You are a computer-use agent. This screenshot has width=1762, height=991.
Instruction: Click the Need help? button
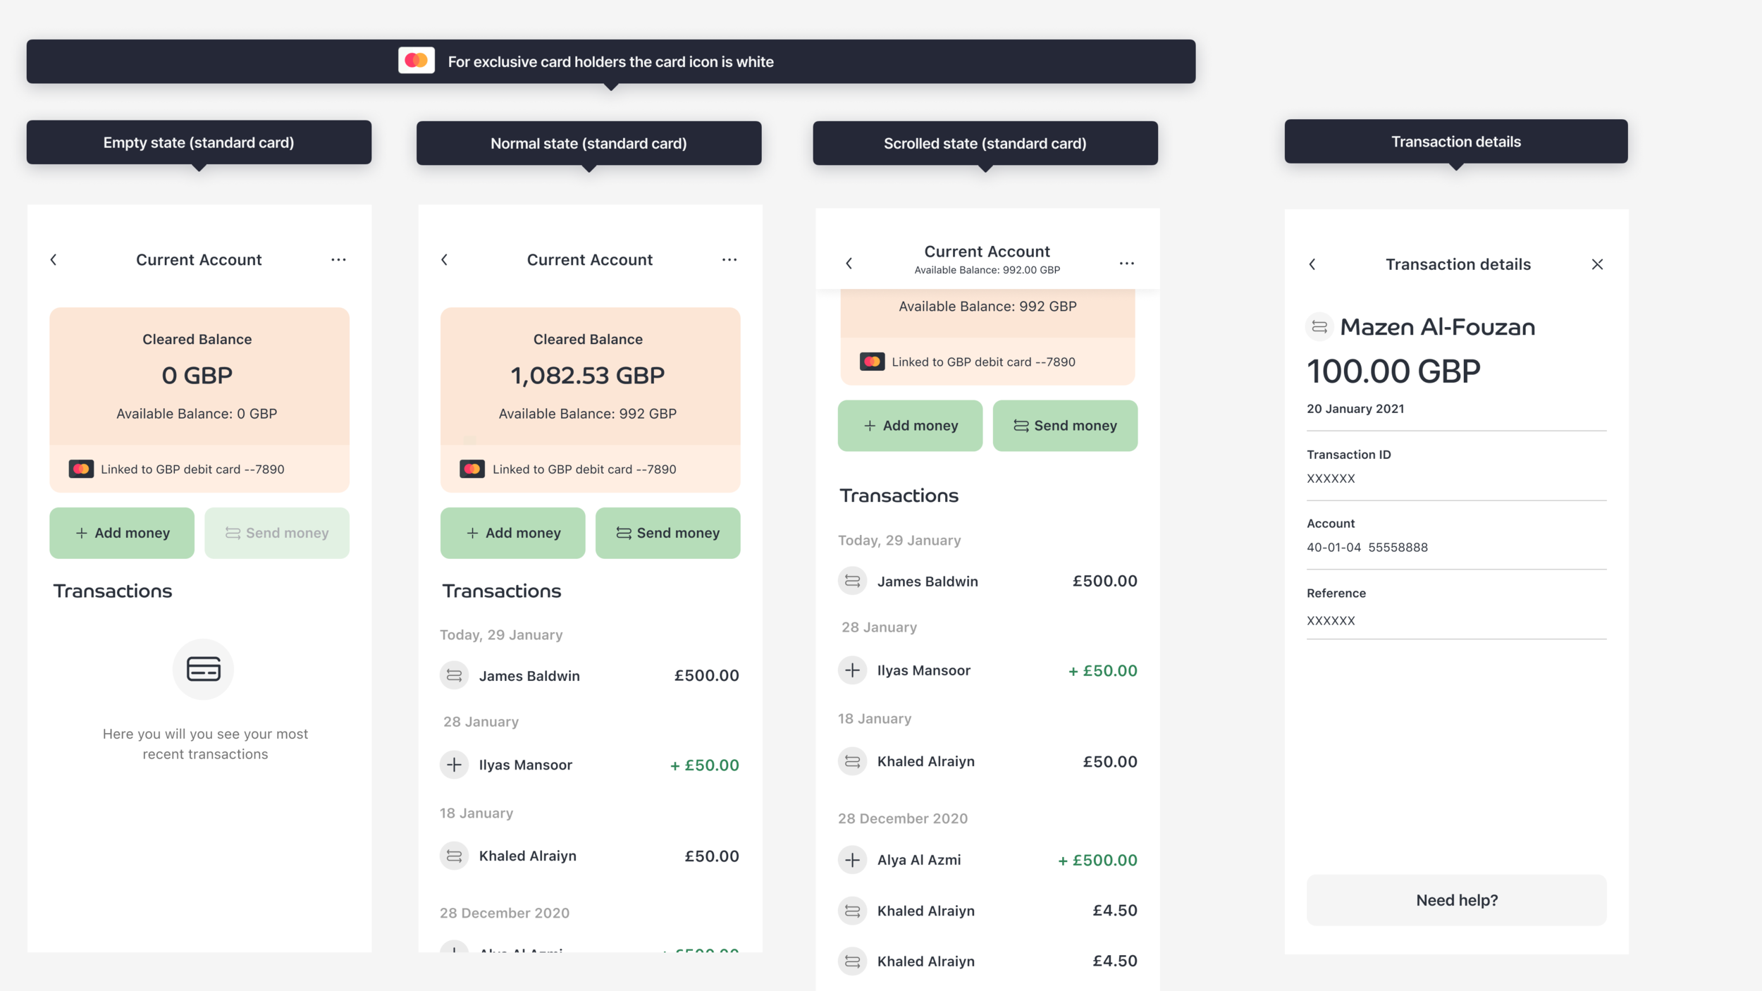(x=1456, y=900)
